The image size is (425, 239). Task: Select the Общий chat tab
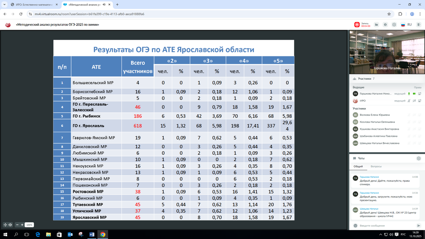[x=358, y=166]
